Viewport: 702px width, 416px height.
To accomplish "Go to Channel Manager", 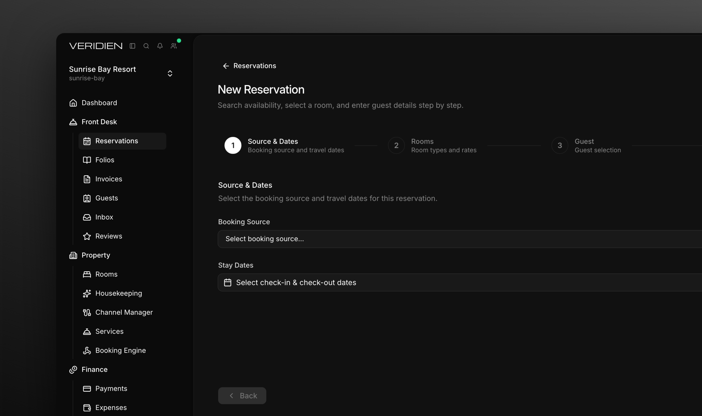I will 124,313.
